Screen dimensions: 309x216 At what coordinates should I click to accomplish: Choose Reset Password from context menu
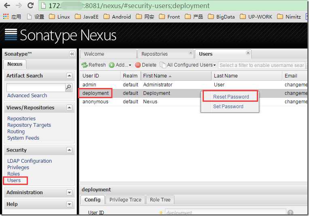pos(231,97)
